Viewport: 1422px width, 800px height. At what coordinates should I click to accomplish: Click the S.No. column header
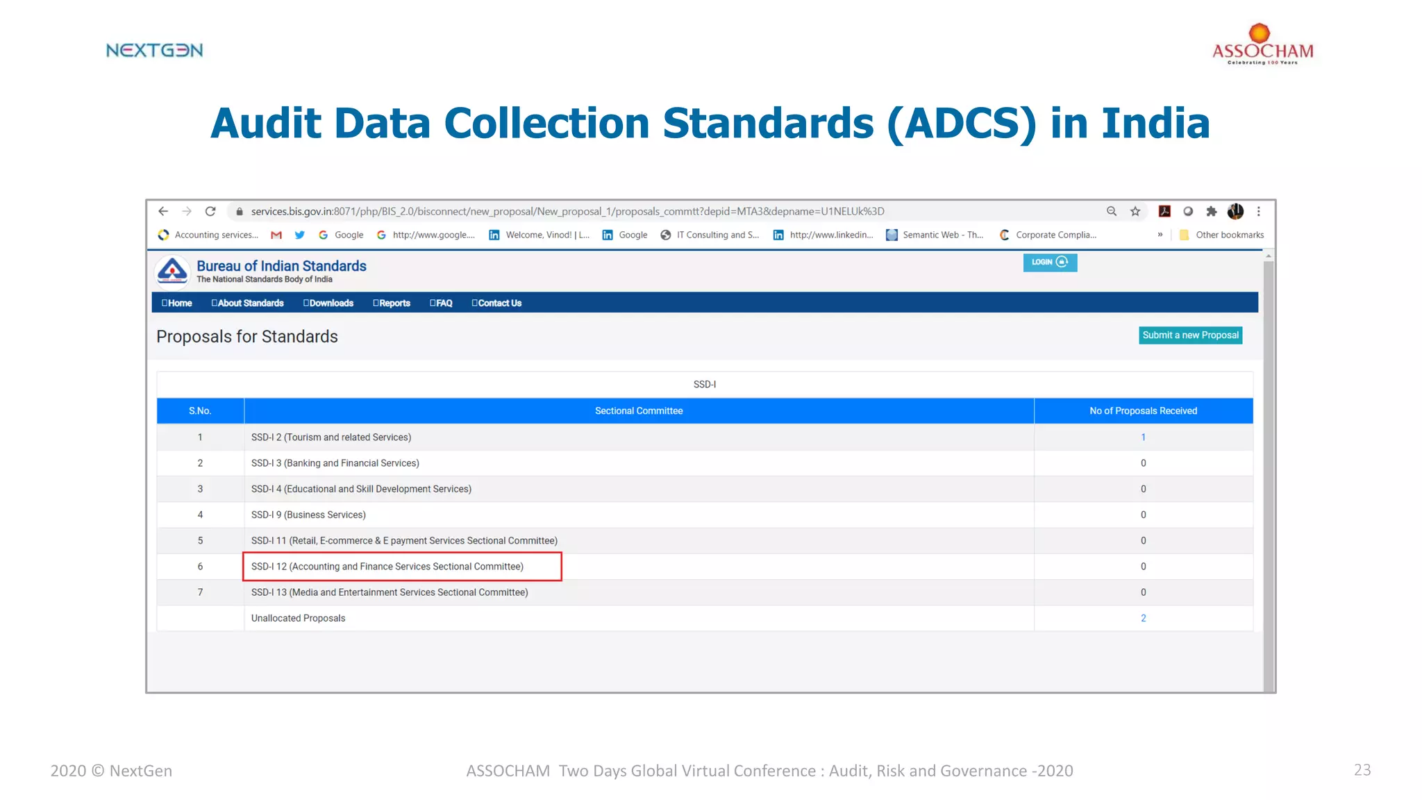coord(200,410)
